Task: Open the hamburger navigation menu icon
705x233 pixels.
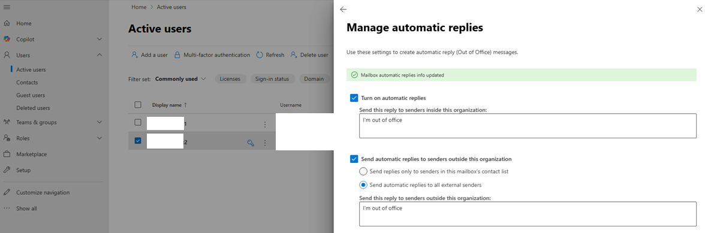Action: coord(7,7)
